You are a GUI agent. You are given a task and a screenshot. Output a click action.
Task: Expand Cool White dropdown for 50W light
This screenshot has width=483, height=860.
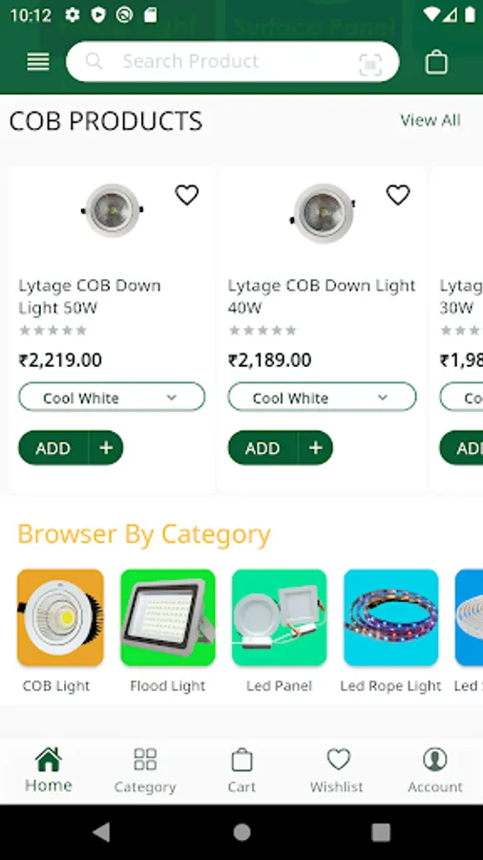pyautogui.click(x=112, y=398)
